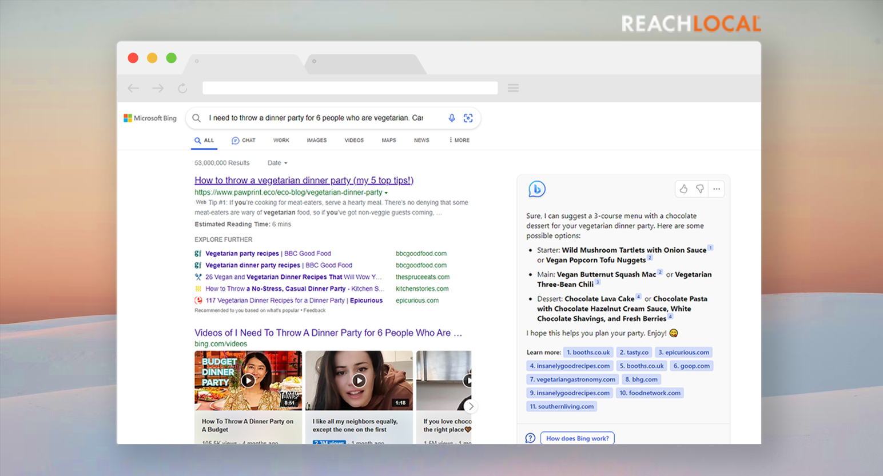Switch to the IMAGES tab
Viewport: 883px width, 476px height.
(x=317, y=140)
